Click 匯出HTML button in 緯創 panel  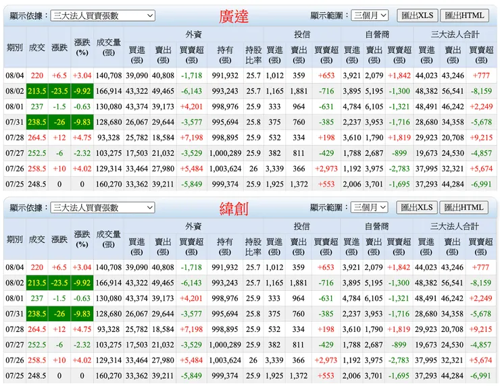(x=464, y=207)
